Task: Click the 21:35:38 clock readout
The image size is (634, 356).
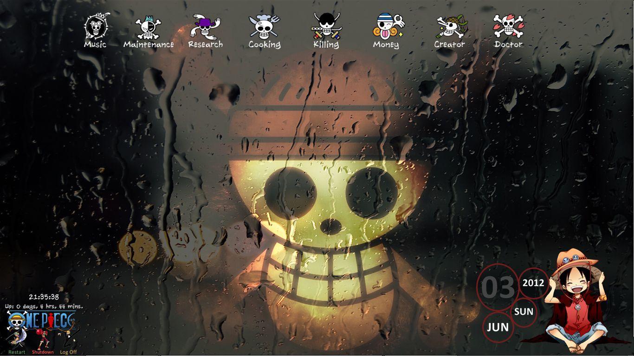Action: (x=44, y=297)
